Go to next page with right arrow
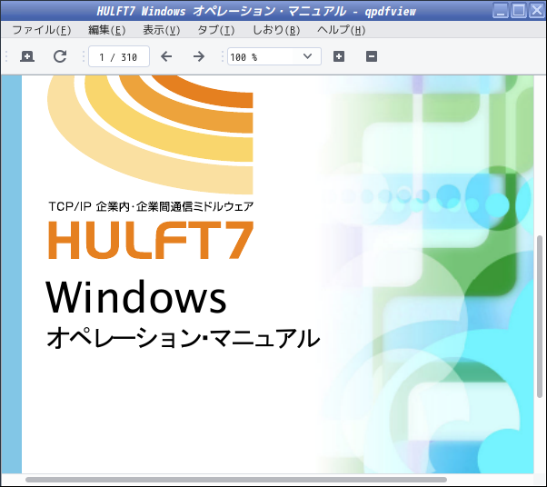This screenshot has width=547, height=487. click(x=199, y=56)
